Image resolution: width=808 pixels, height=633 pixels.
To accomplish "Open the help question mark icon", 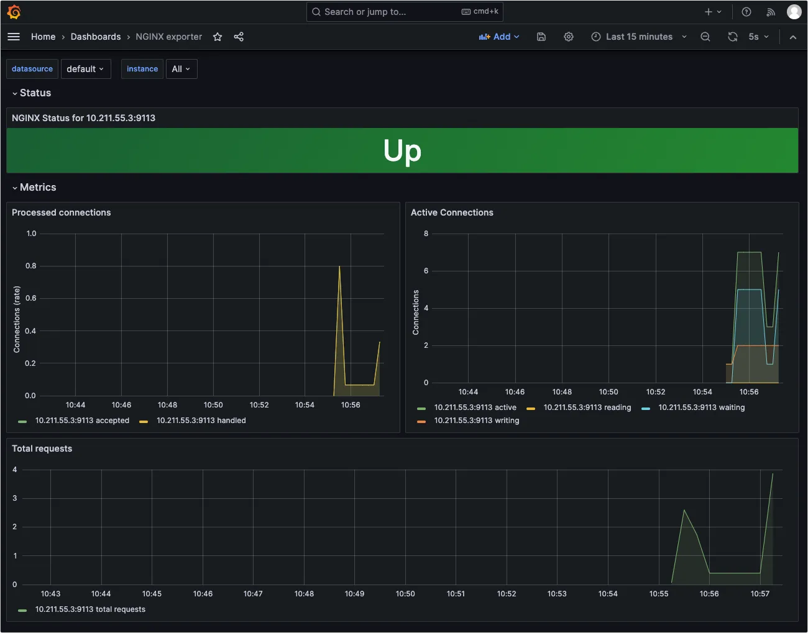I will [x=746, y=12].
